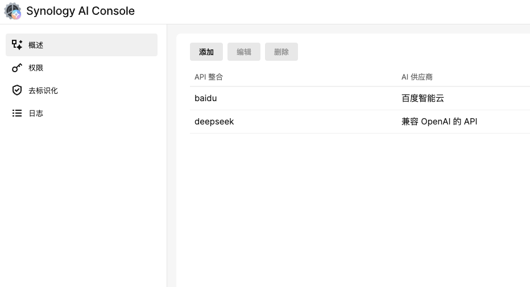Open the 日志 logs page
The height and width of the screenshot is (287, 530).
click(36, 113)
